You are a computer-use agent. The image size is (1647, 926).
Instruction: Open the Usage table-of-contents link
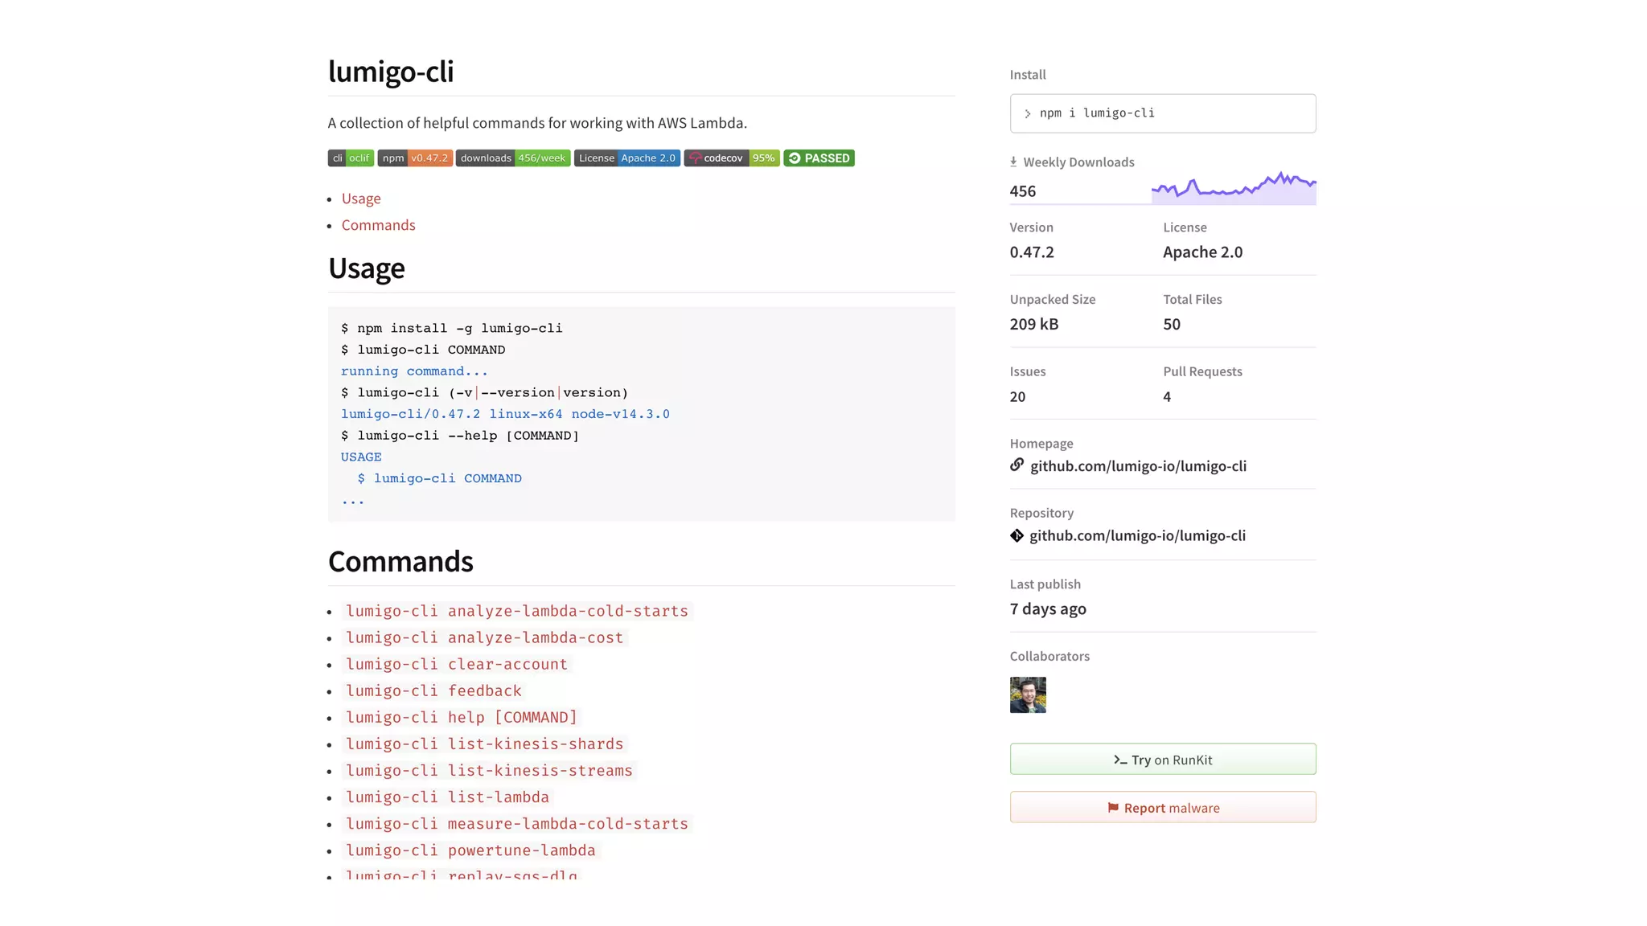tap(361, 199)
